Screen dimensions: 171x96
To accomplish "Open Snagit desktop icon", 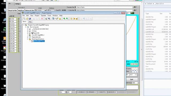I will (x=5, y=20).
